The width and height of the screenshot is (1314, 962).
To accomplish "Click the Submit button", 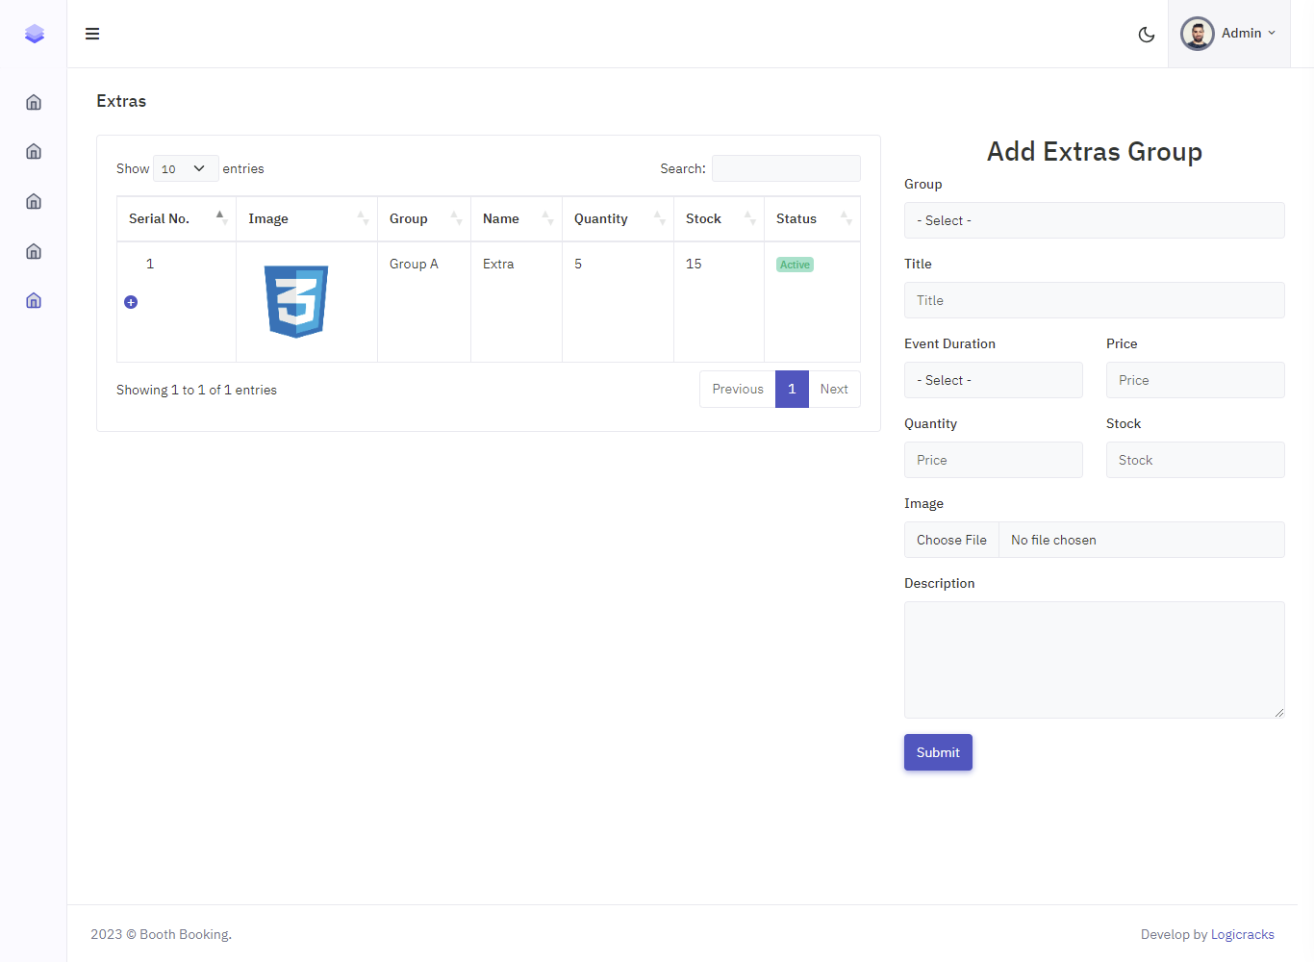I will tap(938, 752).
